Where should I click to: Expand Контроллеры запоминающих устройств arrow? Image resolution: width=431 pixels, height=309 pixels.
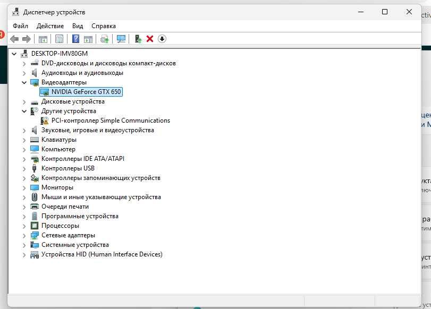click(x=24, y=178)
